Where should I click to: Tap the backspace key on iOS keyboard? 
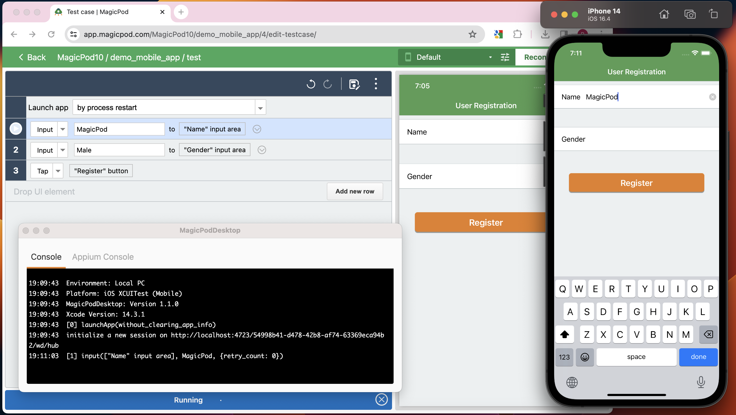(x=708, y=334)
